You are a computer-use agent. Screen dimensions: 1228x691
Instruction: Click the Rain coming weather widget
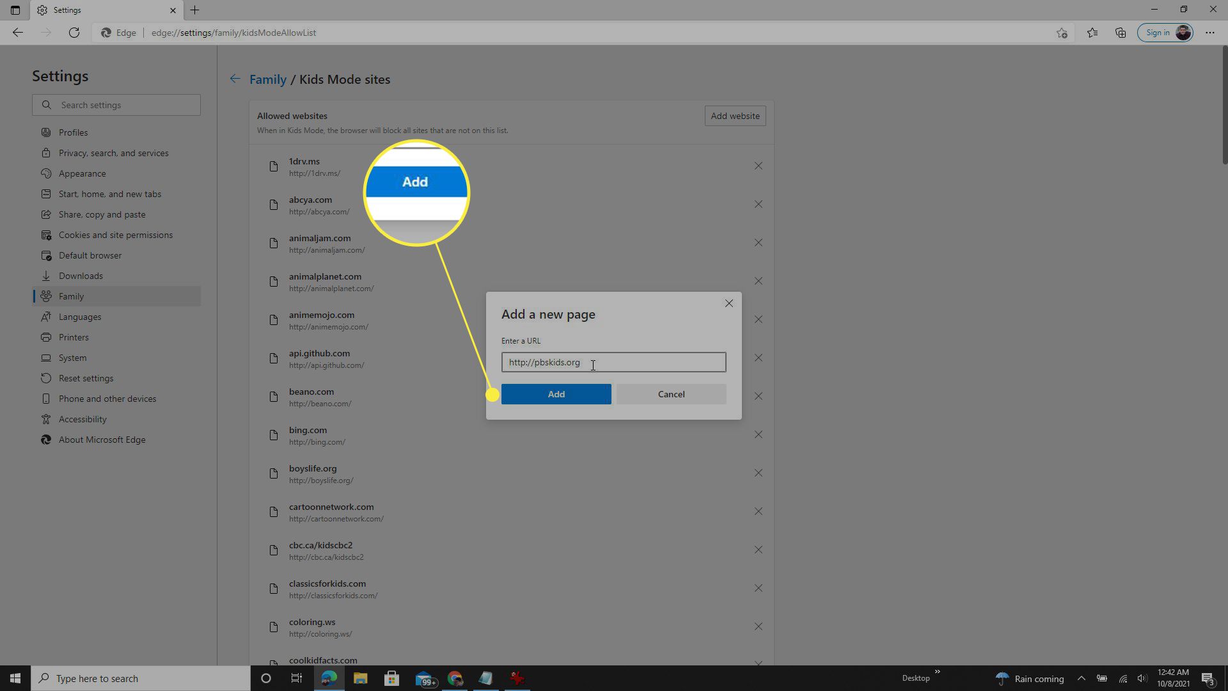click(x=1030, y=678)
